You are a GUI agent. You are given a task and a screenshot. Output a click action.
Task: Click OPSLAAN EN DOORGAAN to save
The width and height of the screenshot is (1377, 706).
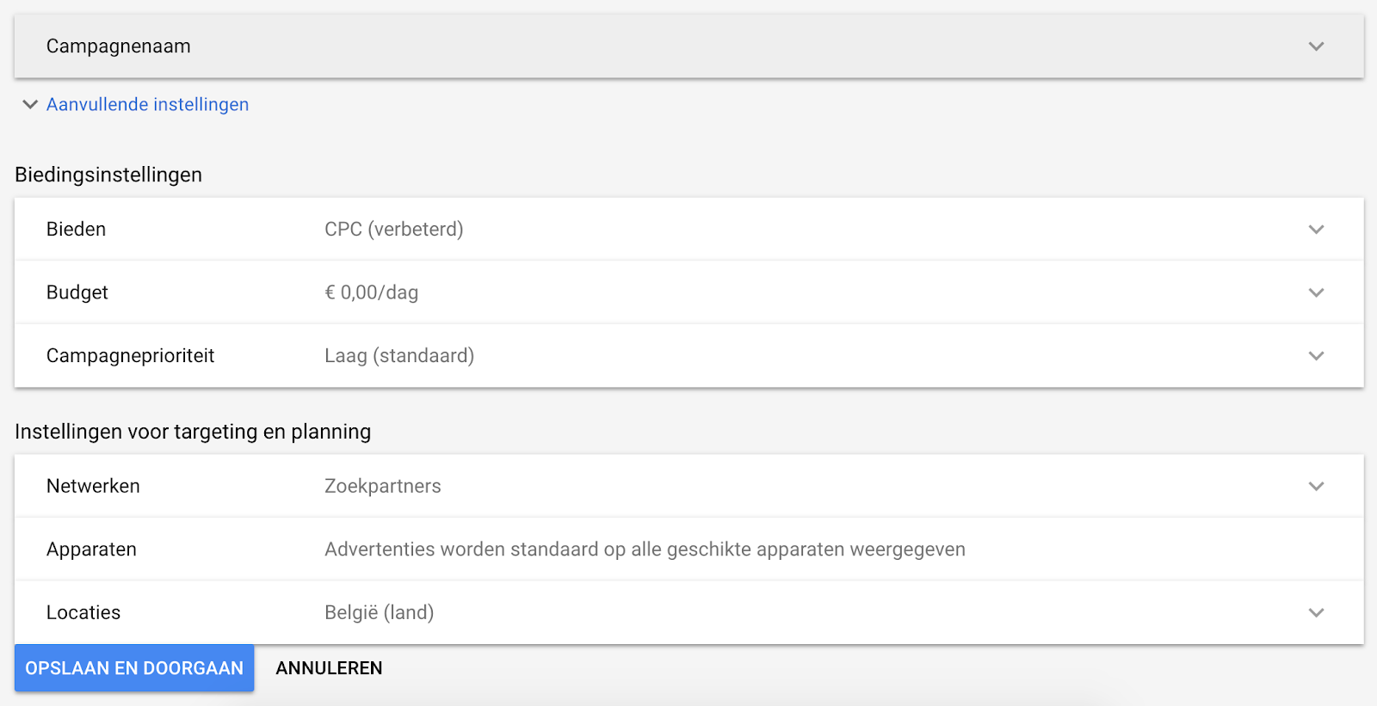tap(133, 668)
